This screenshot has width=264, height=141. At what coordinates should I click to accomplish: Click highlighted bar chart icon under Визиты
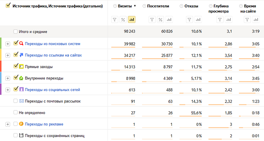coord(132,20)
